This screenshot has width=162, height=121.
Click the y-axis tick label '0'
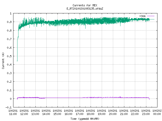coord(11,99)
